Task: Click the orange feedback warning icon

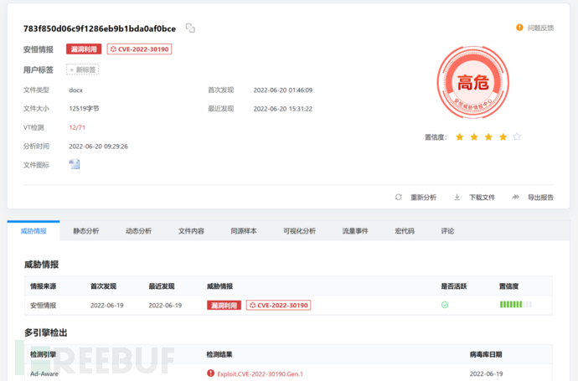Action: (x=519, y=28)
